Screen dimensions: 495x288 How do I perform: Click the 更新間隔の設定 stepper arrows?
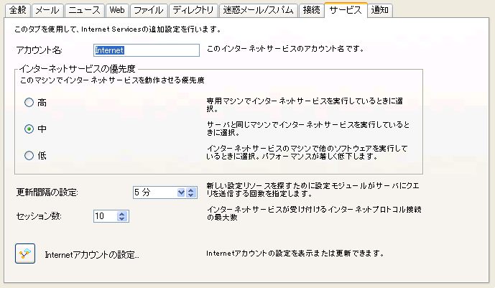coord(192,192)
